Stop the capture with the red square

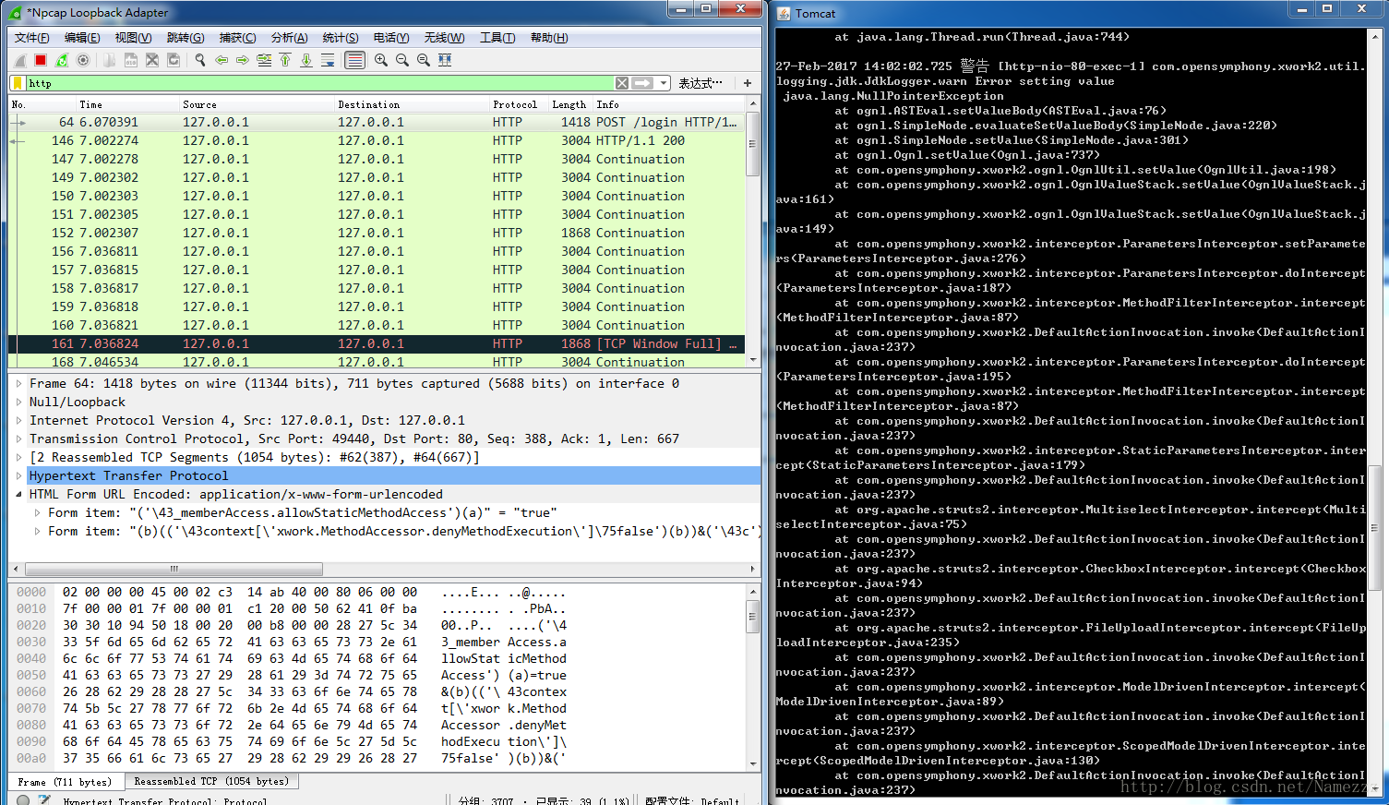click(41, 60)
